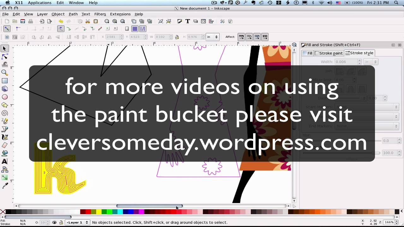Click the horizontal canvas scrollbar thumb

pyautogui.click(x=149, y=206)
